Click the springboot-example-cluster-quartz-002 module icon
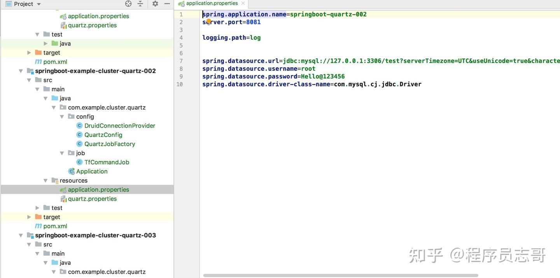The image size is (560, 278). coord(30,71)
